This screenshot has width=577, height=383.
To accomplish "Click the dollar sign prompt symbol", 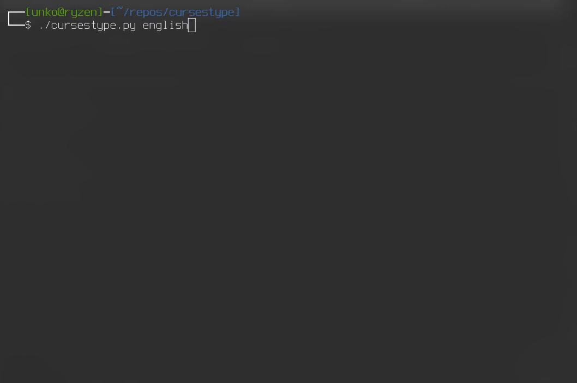I will click(x=28, y=26).
